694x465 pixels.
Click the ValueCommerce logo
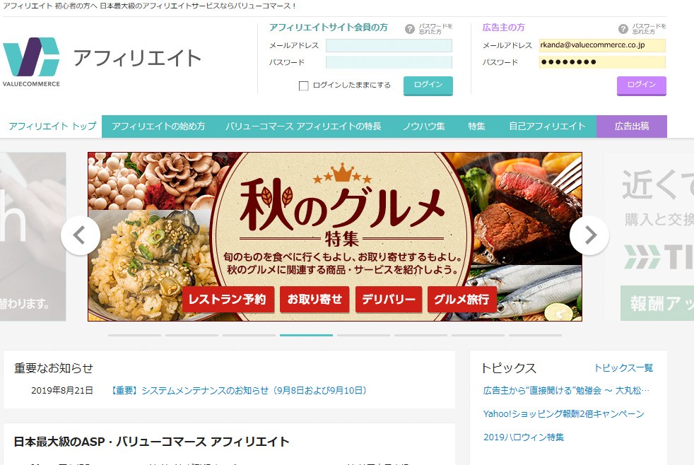(31, 61)
